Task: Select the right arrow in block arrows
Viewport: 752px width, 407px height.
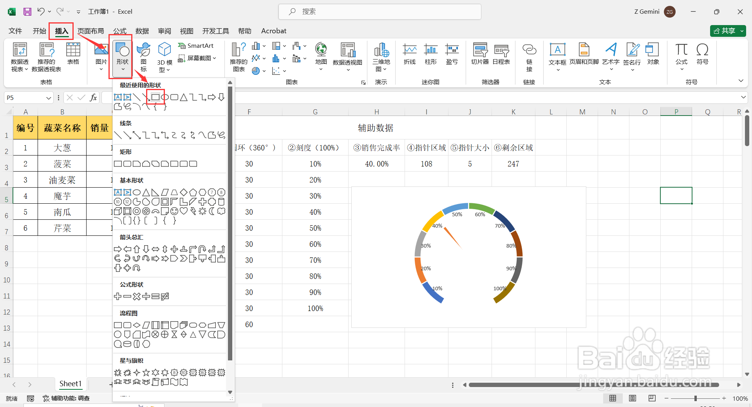Action: [117, 249]
